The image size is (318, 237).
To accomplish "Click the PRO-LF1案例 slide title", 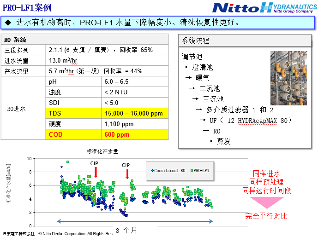I will [x=27, y=8].
